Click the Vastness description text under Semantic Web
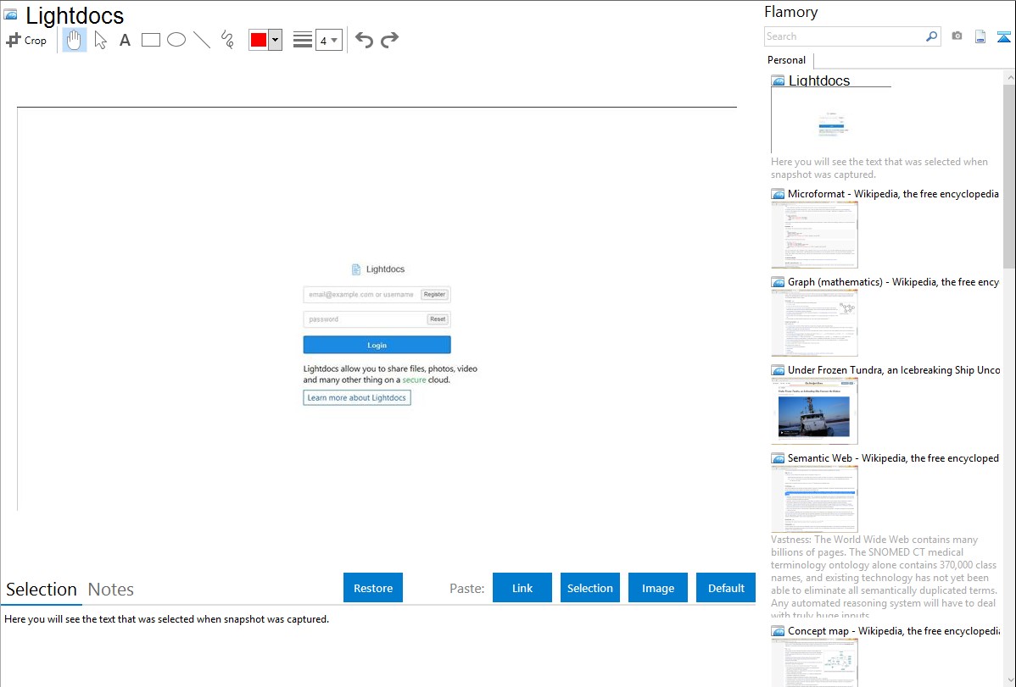Screen dimensions: 1016x687 tap(884, 578)
